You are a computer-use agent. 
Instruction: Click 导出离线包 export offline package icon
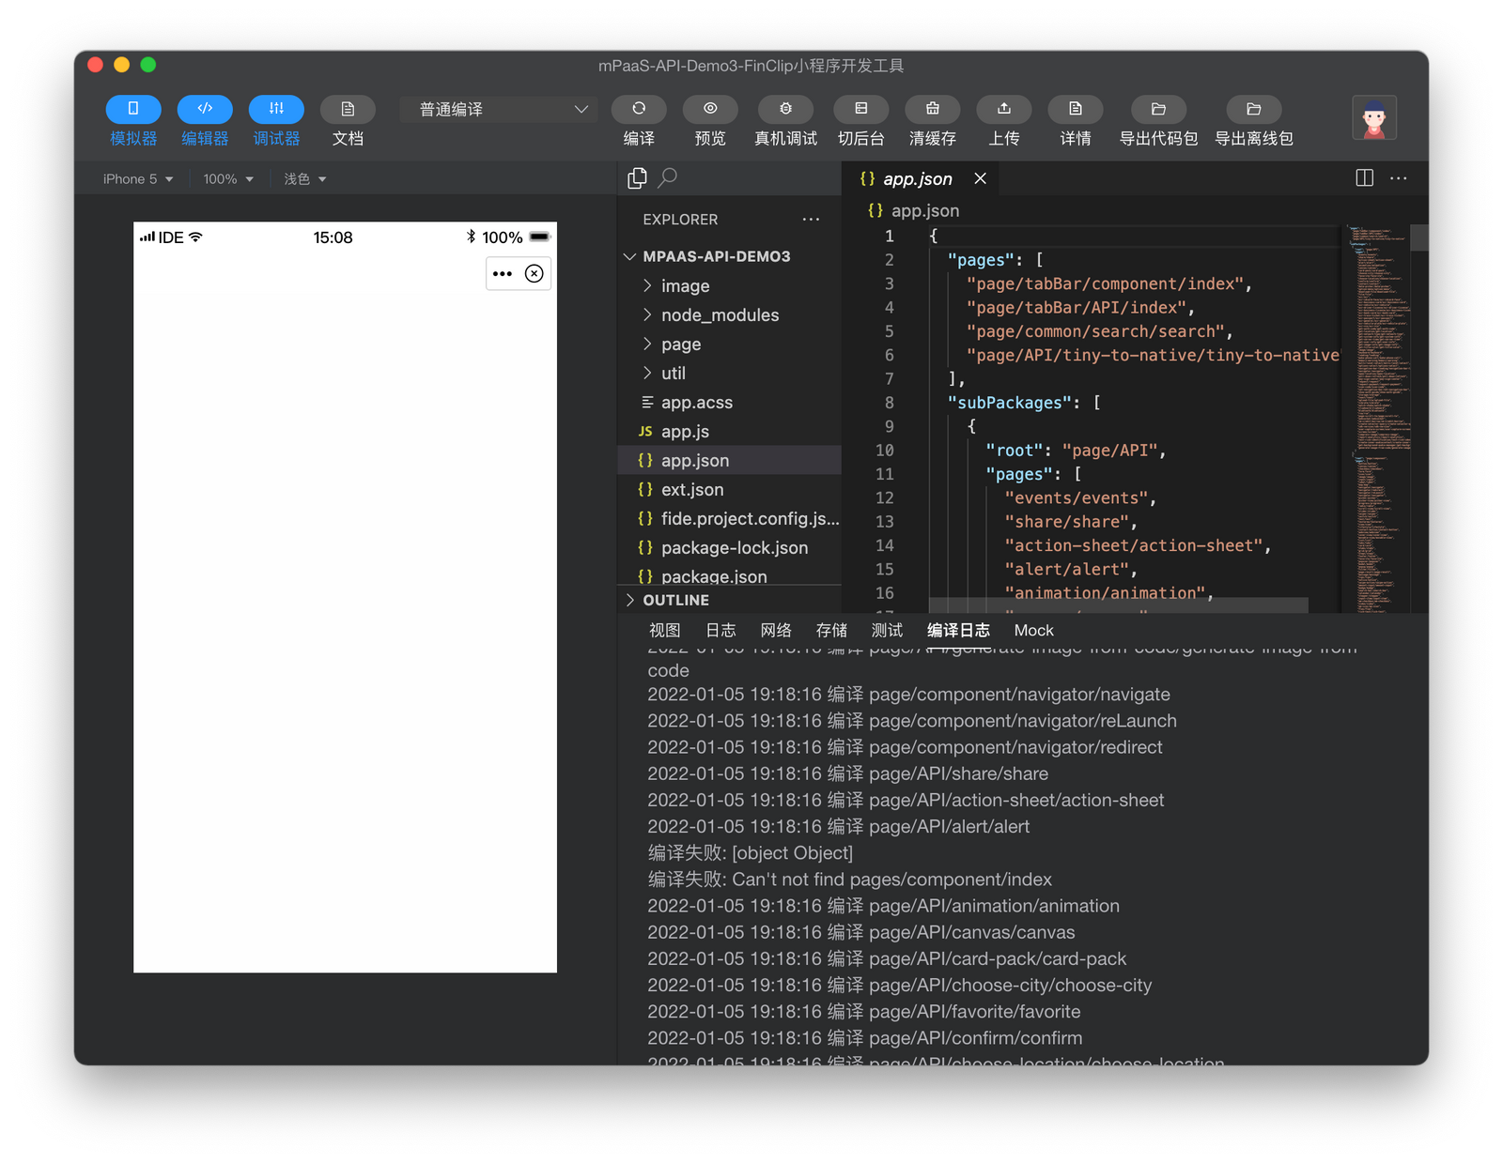1253,109
